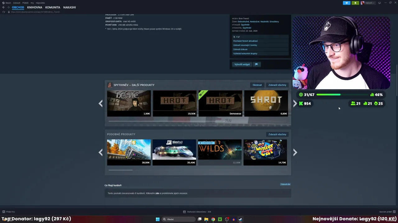Show next Spytihněv products with right arrow
Screen dimensions: 398x223
(295, 103)
